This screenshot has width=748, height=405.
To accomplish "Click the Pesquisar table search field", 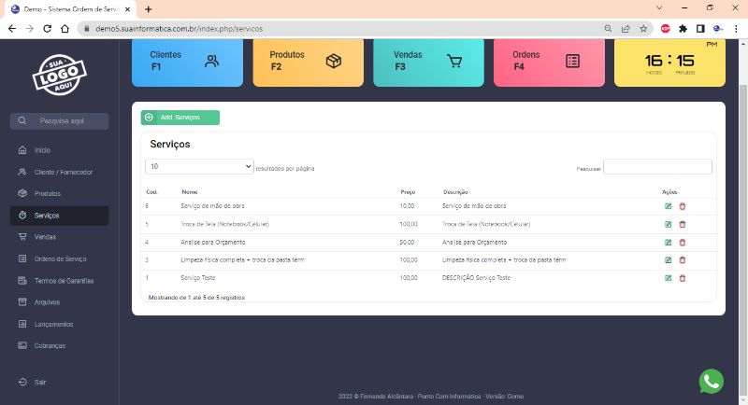I will [x=657, y=167].
